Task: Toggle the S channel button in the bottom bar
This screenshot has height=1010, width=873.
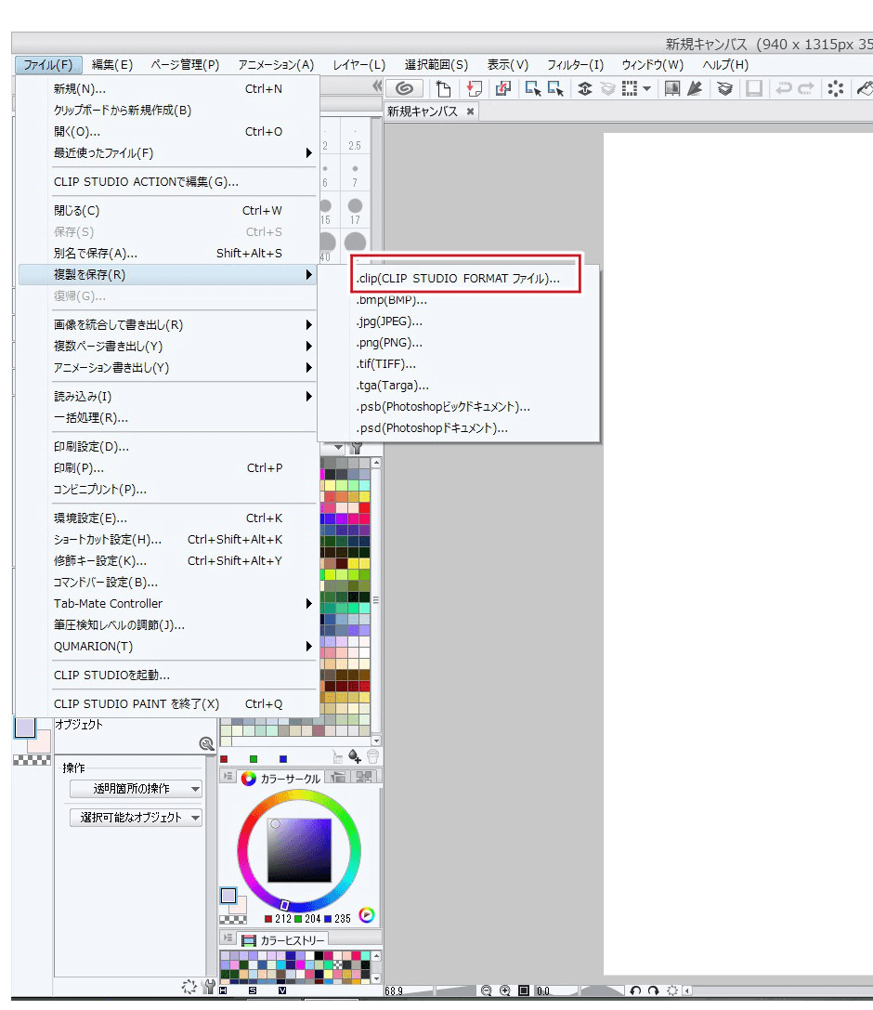Action: point(252,990)
